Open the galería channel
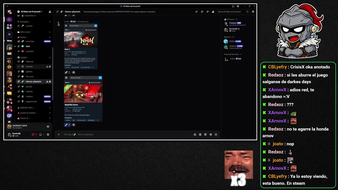Image resolution: width=338 pixels, height=190 pixels. click(x=34, y=72)
